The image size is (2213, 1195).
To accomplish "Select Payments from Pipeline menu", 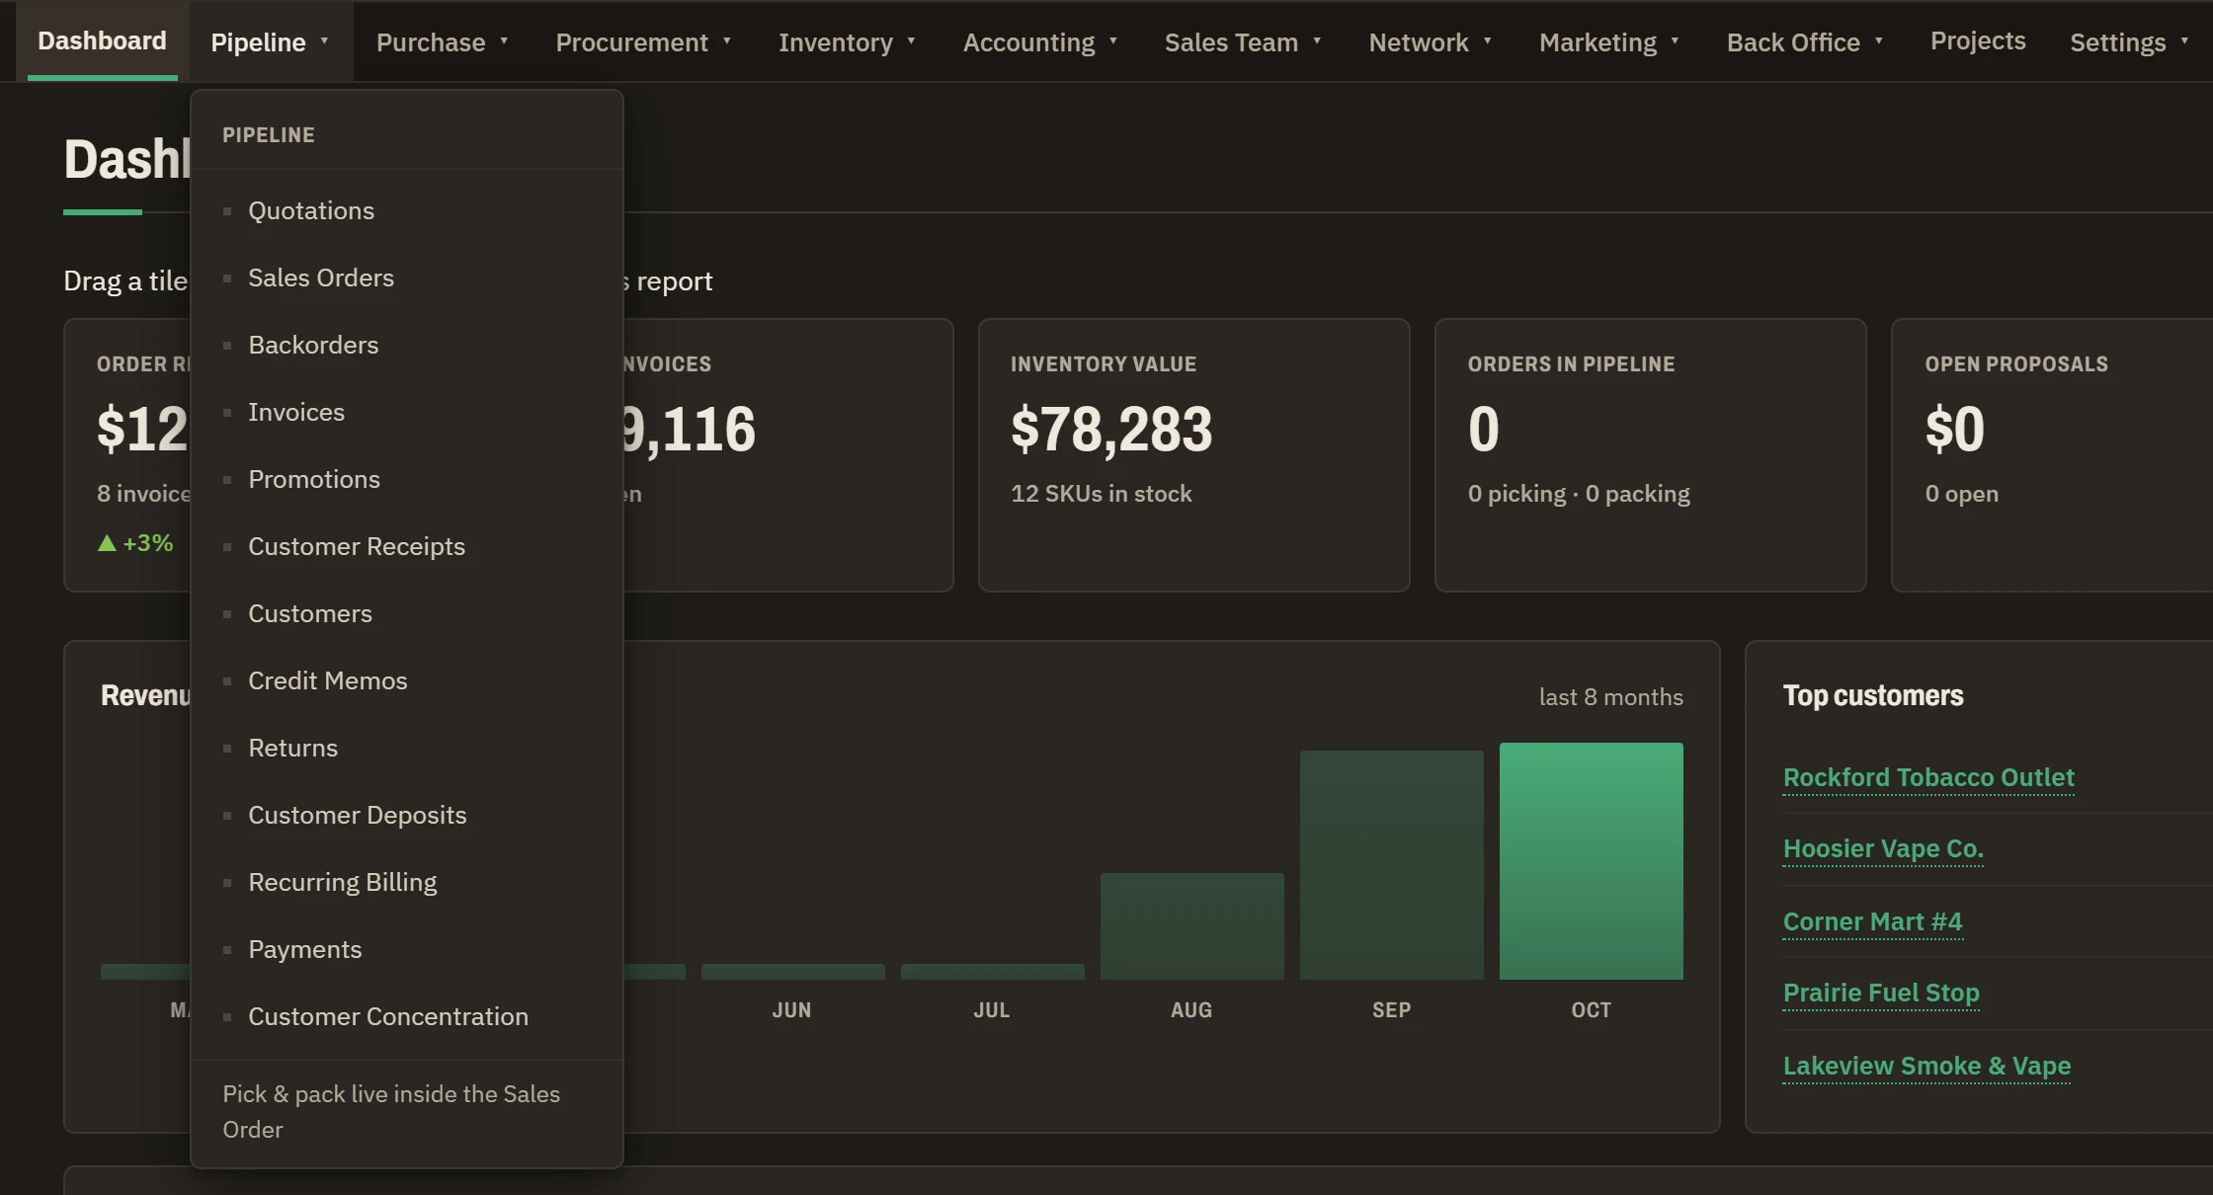I will click(406, 949).
